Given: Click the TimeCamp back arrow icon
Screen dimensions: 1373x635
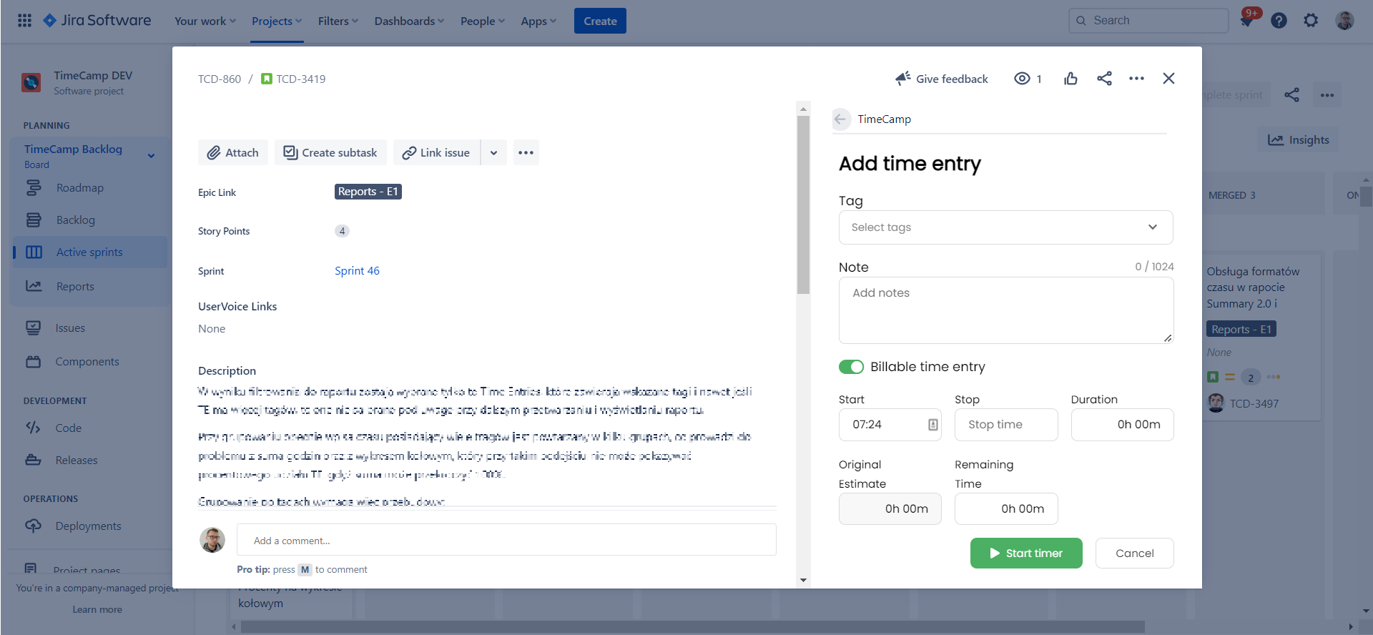Looking at the screenshot, I should pyautogui.click(x=841, y=119).
